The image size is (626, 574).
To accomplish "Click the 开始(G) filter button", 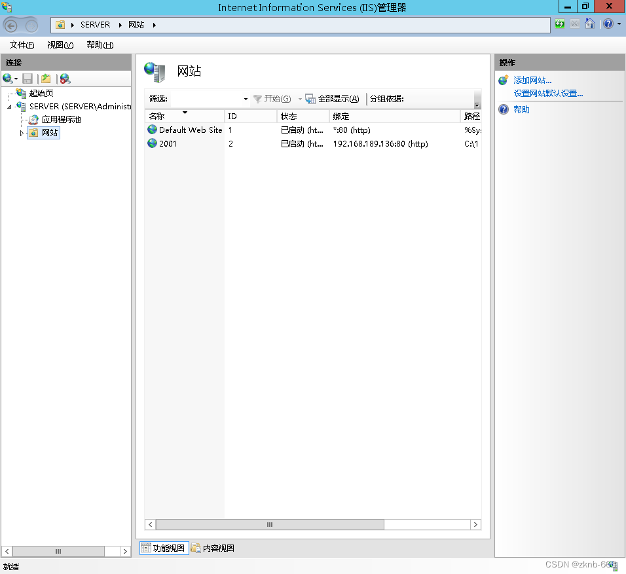I will (272, 99).
